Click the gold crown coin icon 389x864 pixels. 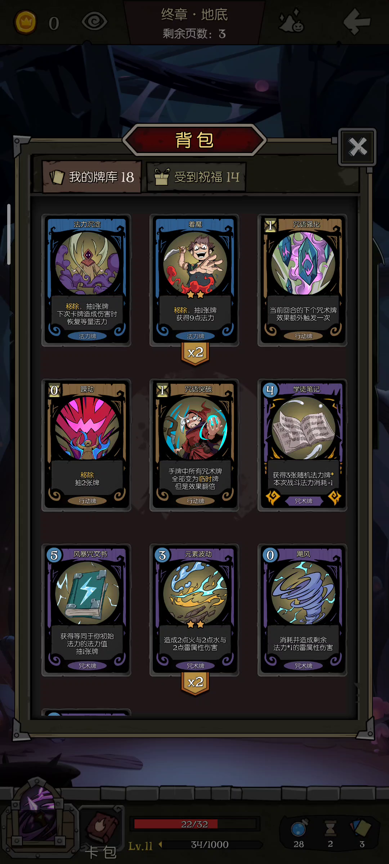pyautogui.click(x=25, y=22)
